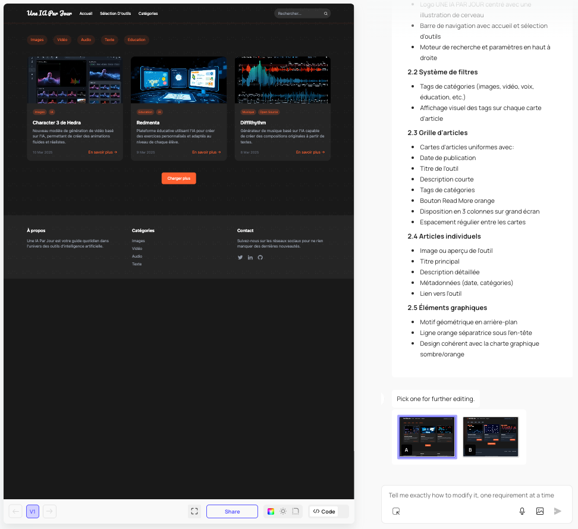Viewport: 578px width, 529px height.
Task: Send the message with the arrow icon
Action: click(557, 511)
